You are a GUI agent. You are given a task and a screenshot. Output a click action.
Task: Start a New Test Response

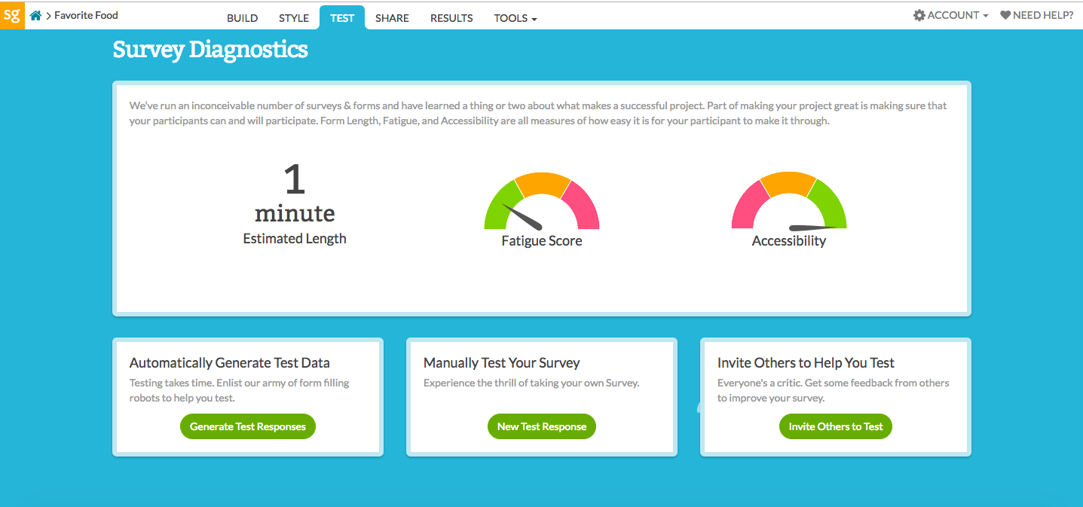pos(541,426)
